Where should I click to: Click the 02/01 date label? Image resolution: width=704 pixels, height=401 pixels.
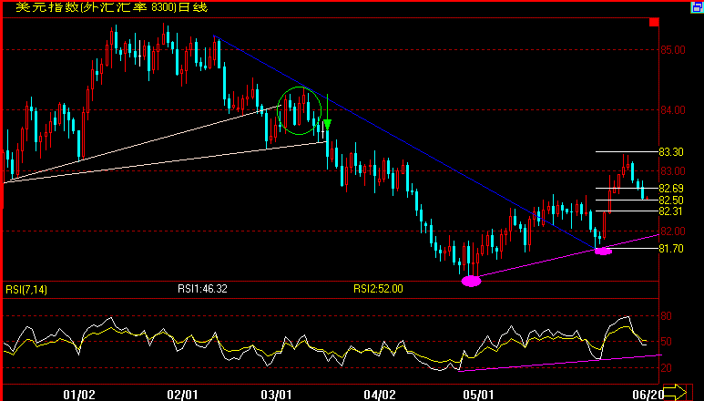pyautogui.click(x=183, y=395)
